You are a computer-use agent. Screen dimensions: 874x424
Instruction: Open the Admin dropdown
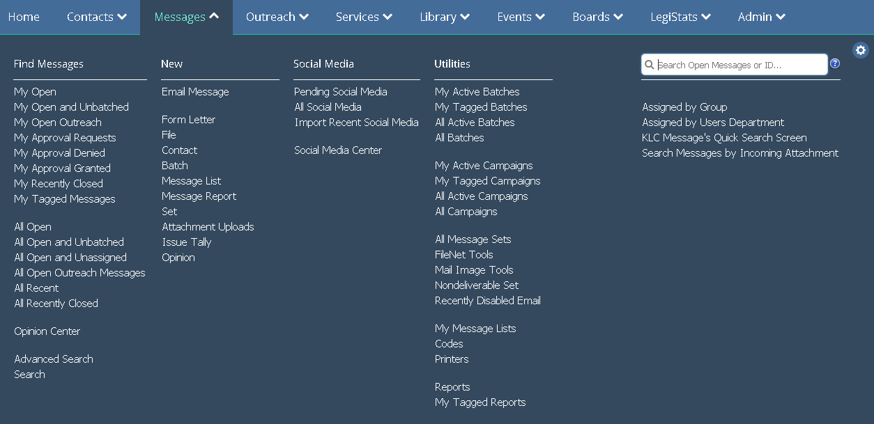[x=761, y=17]
